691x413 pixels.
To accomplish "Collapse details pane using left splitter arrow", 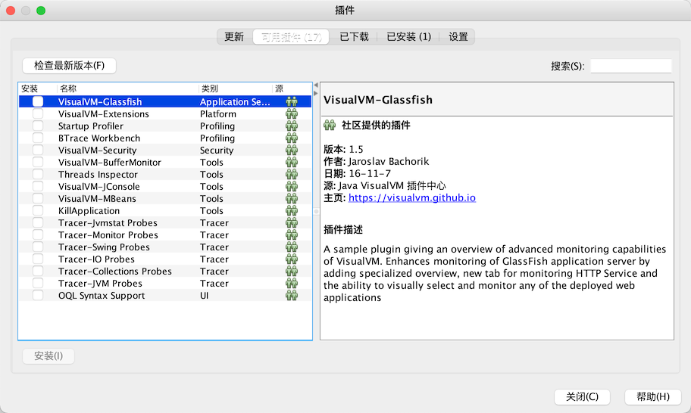I will 316,85.
